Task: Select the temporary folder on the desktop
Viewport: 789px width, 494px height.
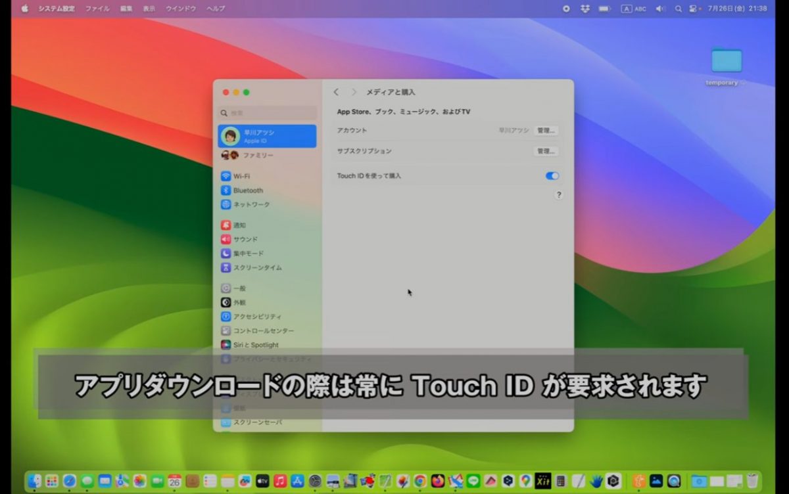Action: tap(726, 66)
